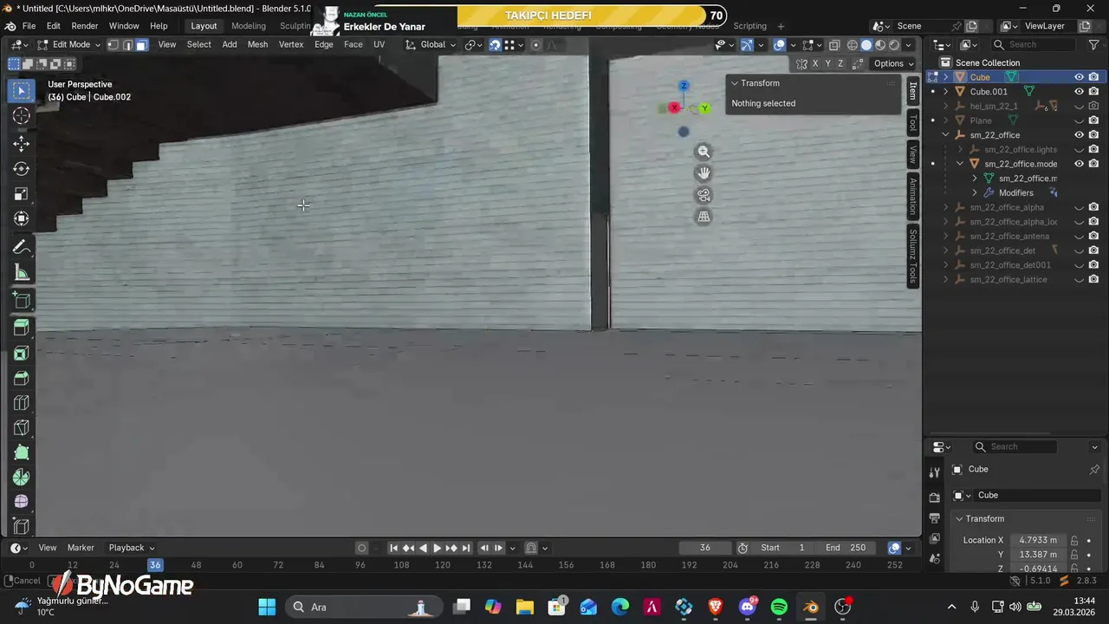Open Windows Start menu
This screenshot has width=1109, height=624.
click(267, 607)
